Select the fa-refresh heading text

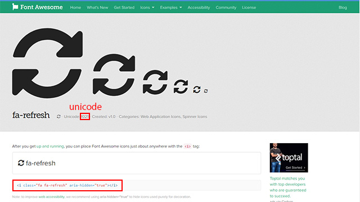31,115
